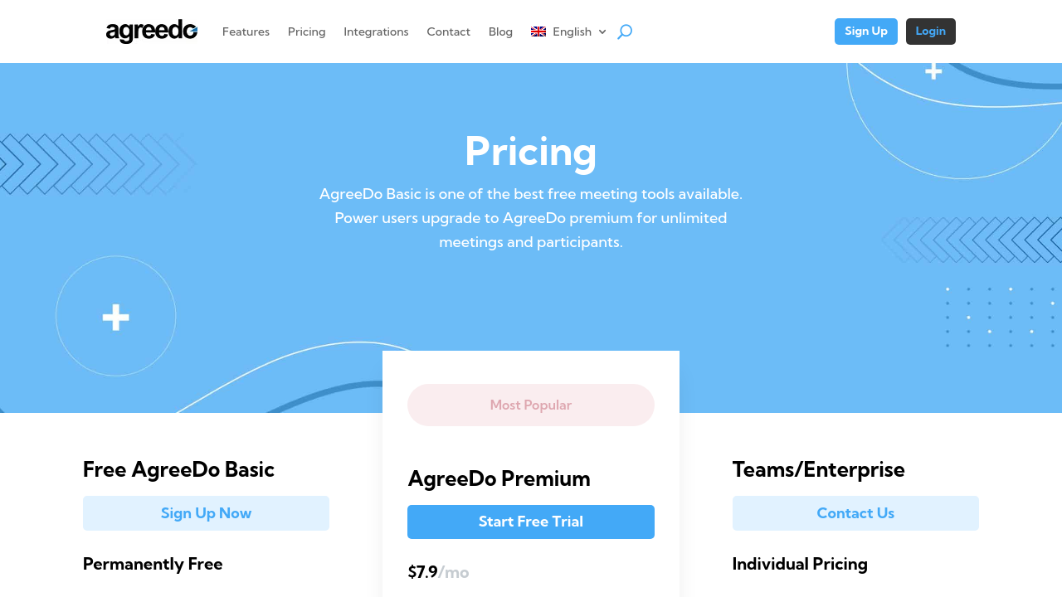Screen dimensions: 1062x597
Task: Click the AgreeDo Premium plan heading
Action: [499, 478]
